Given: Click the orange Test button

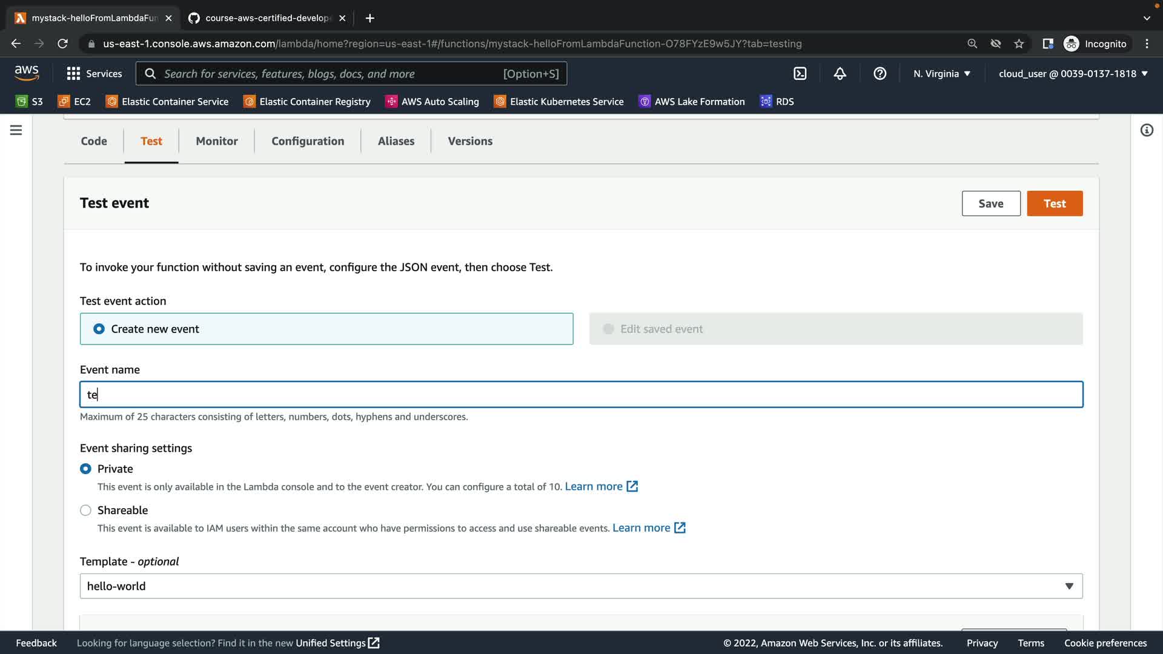Looking at the screenshot, I should [x=1054, y=203].
